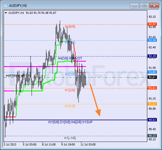Viewport: 162px width, 150px height.
Task: Select the orange downward arrow object
Action: (95, 100)
